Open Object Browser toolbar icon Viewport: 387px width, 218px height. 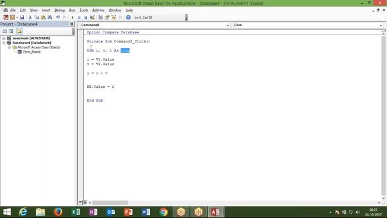point(114,18)
